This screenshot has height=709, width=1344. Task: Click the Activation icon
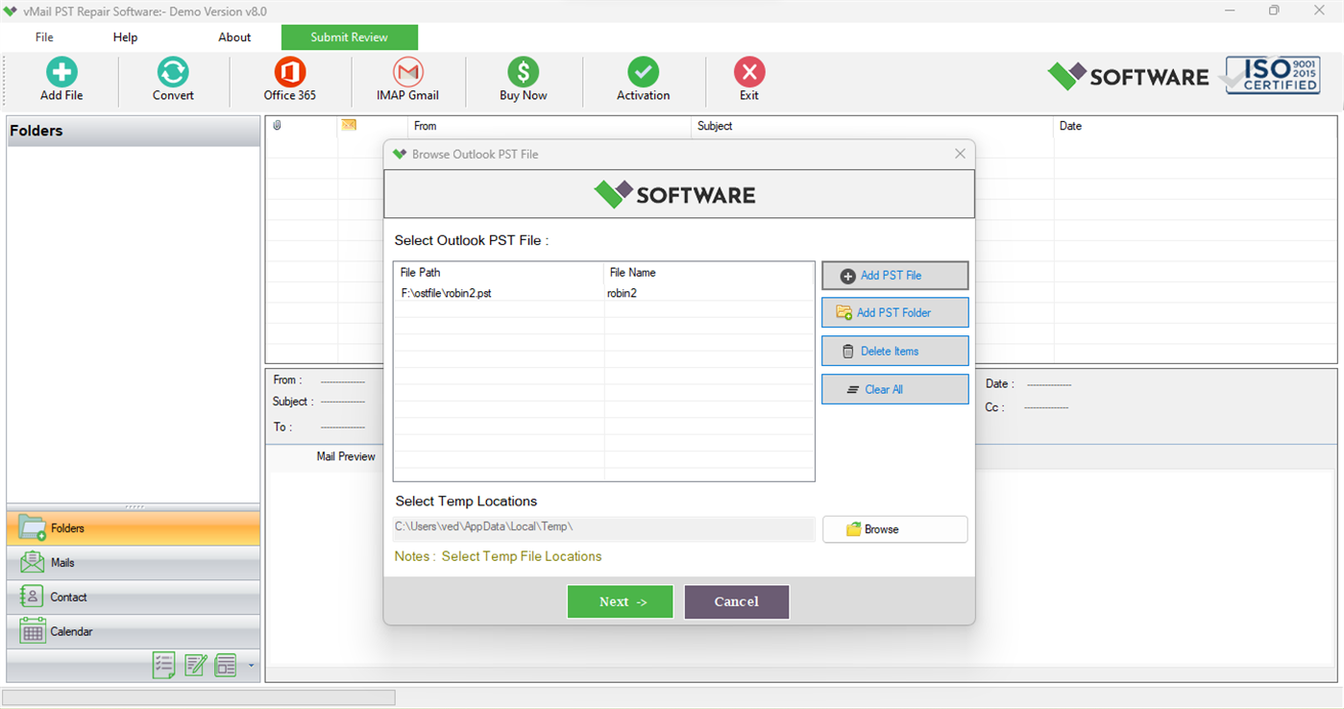tap(643, 79)
